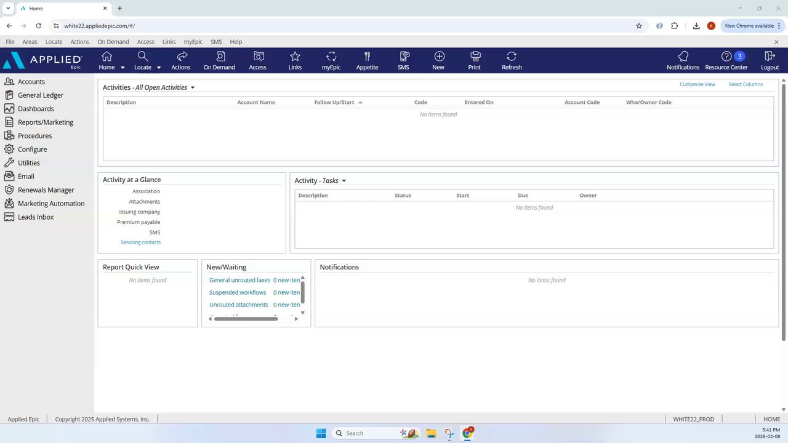Select General Ledger sidebar icon
This screenshot has height=443, width=788.
[x=9, y=95]
